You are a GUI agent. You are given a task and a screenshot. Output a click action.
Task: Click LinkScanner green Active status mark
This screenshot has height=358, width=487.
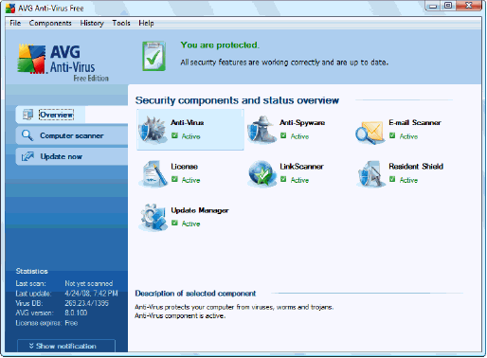(x=283, y=179)
